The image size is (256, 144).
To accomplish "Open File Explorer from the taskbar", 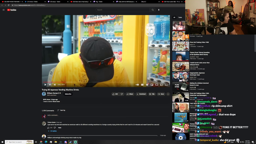I will click(x=56, y=142).
